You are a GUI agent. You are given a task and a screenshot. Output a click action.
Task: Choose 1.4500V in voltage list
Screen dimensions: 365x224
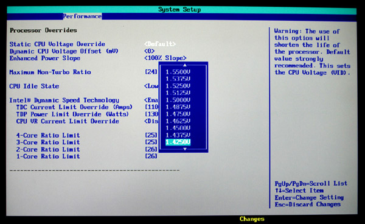[178, 128]
